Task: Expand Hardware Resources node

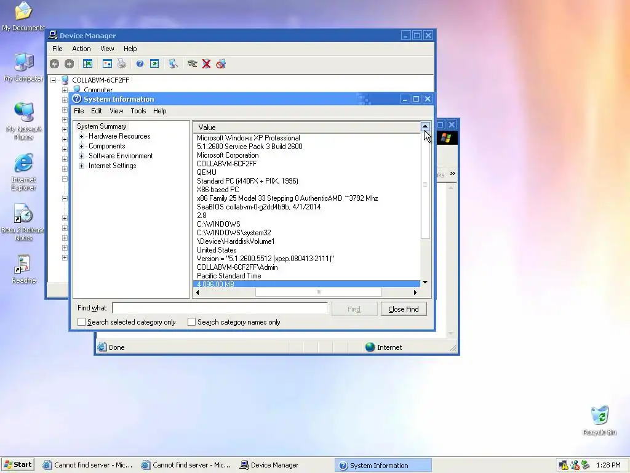Action: click(82, 136)
